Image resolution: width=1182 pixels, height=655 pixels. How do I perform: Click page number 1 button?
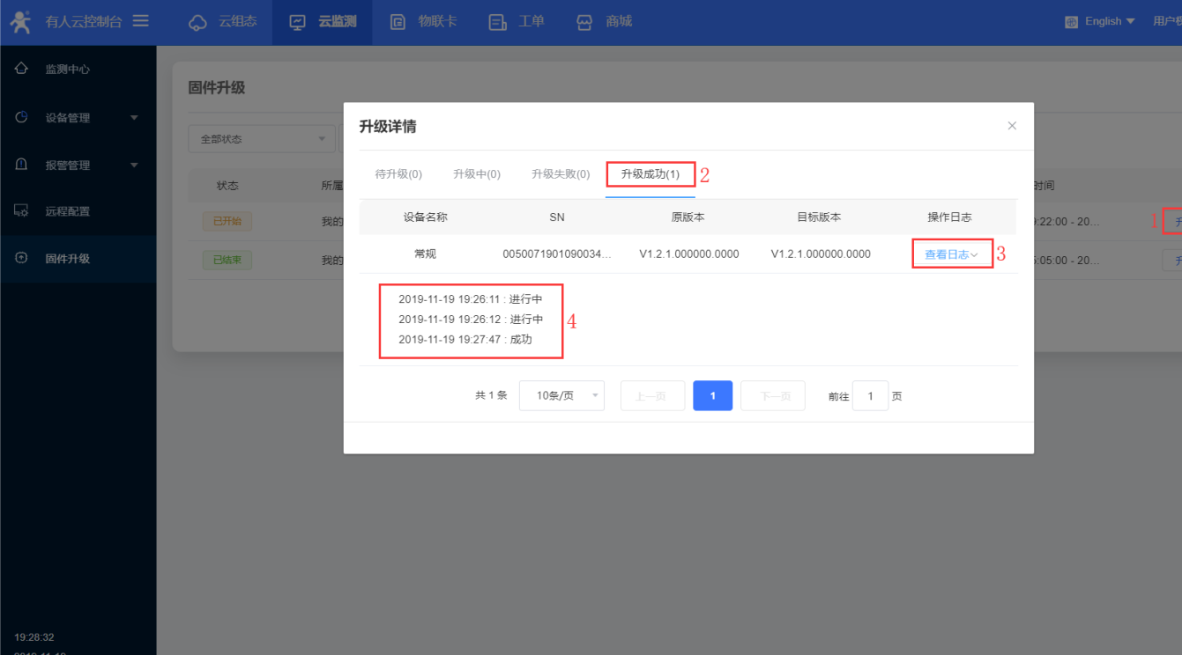coord(712,396)
